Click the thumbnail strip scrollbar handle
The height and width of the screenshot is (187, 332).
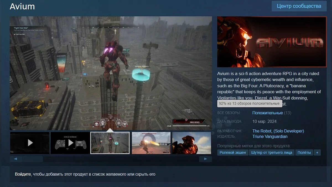[33, 159]
